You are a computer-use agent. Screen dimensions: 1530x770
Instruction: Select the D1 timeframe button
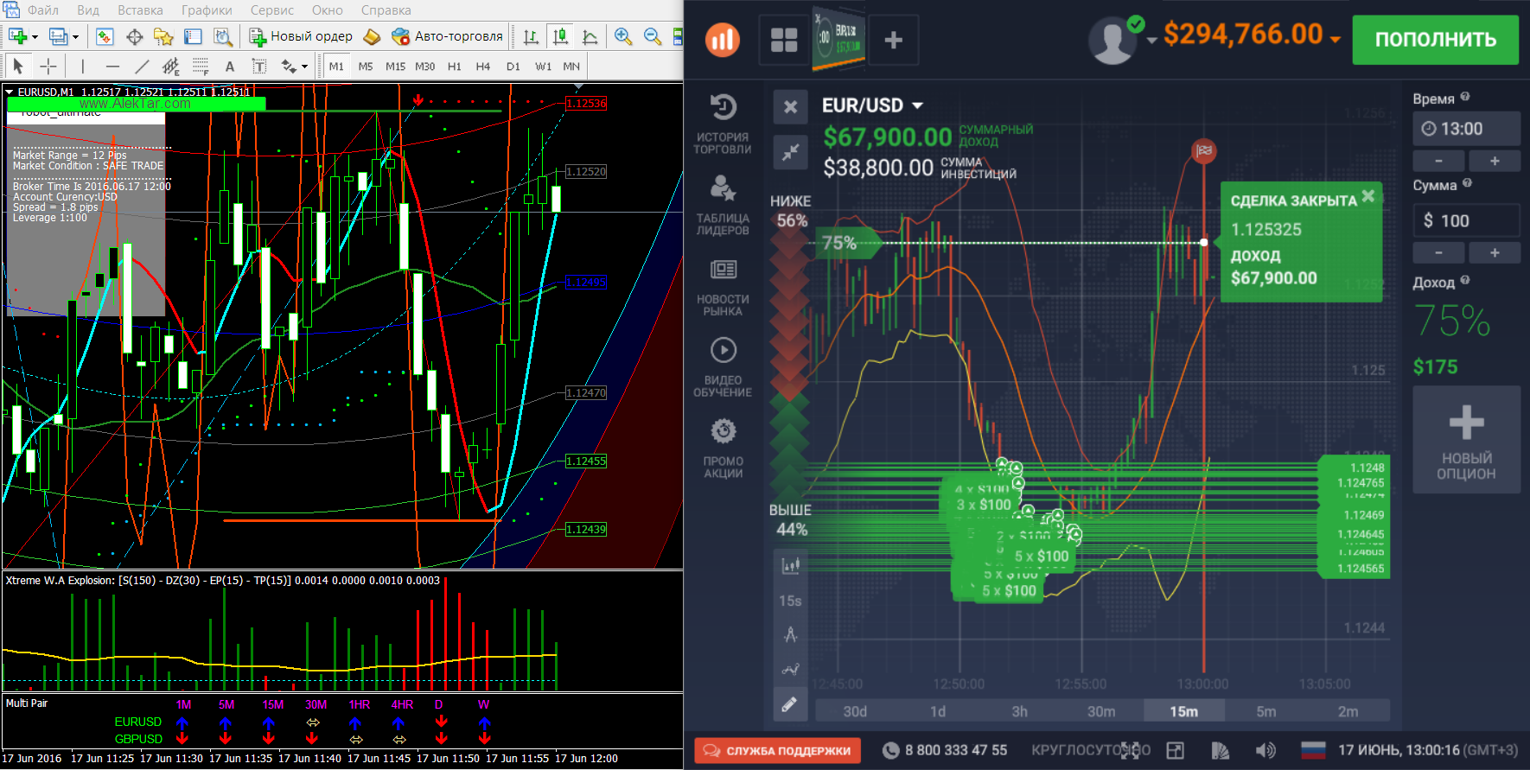coord(513,66)
